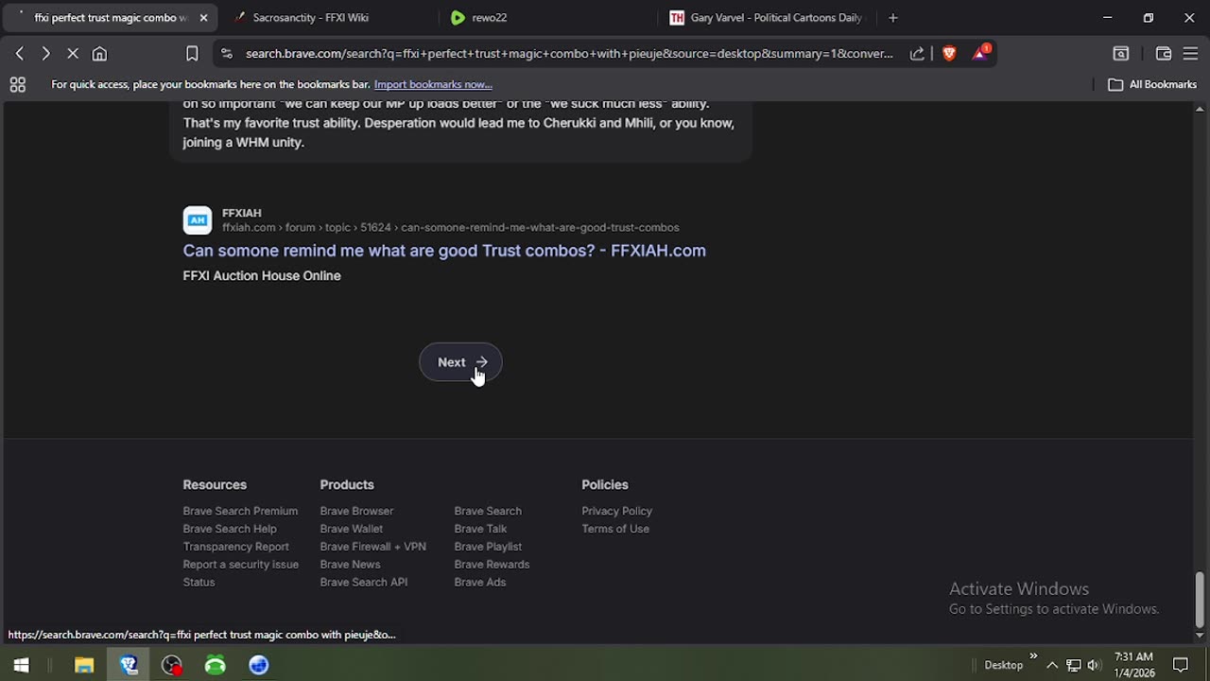1210x681 pixels.
Task: Open the apps grid icon on the bookmarks bar
Action: pyautogui.click(x=17, y=84)
